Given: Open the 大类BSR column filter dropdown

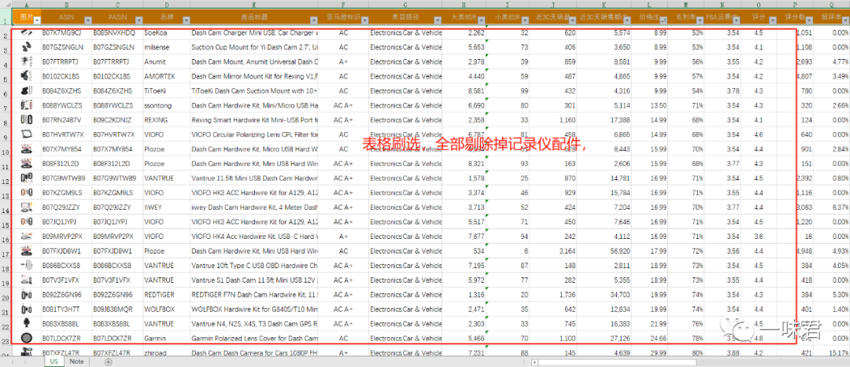Looking at the screenshot, I should (481, 20).
